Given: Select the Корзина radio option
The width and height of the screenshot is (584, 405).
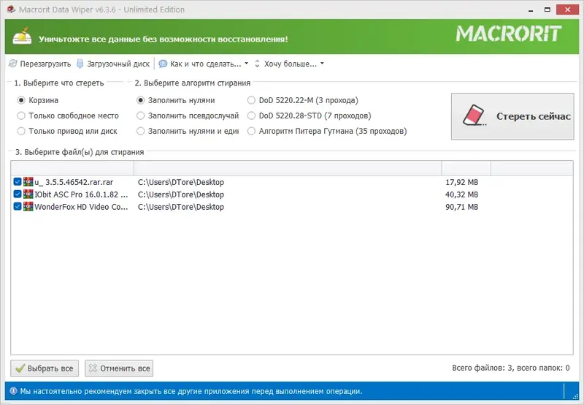Looking at the screenshot, I should click(x=21, y=100).
